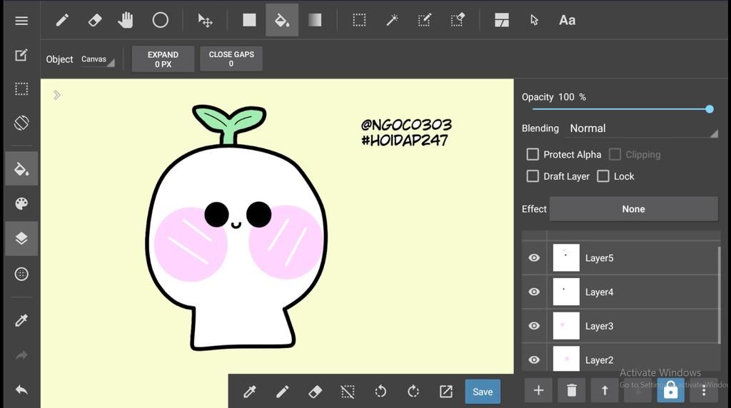Open selection menu in left sidebar

pyautogui.click(x=21, y=89)
